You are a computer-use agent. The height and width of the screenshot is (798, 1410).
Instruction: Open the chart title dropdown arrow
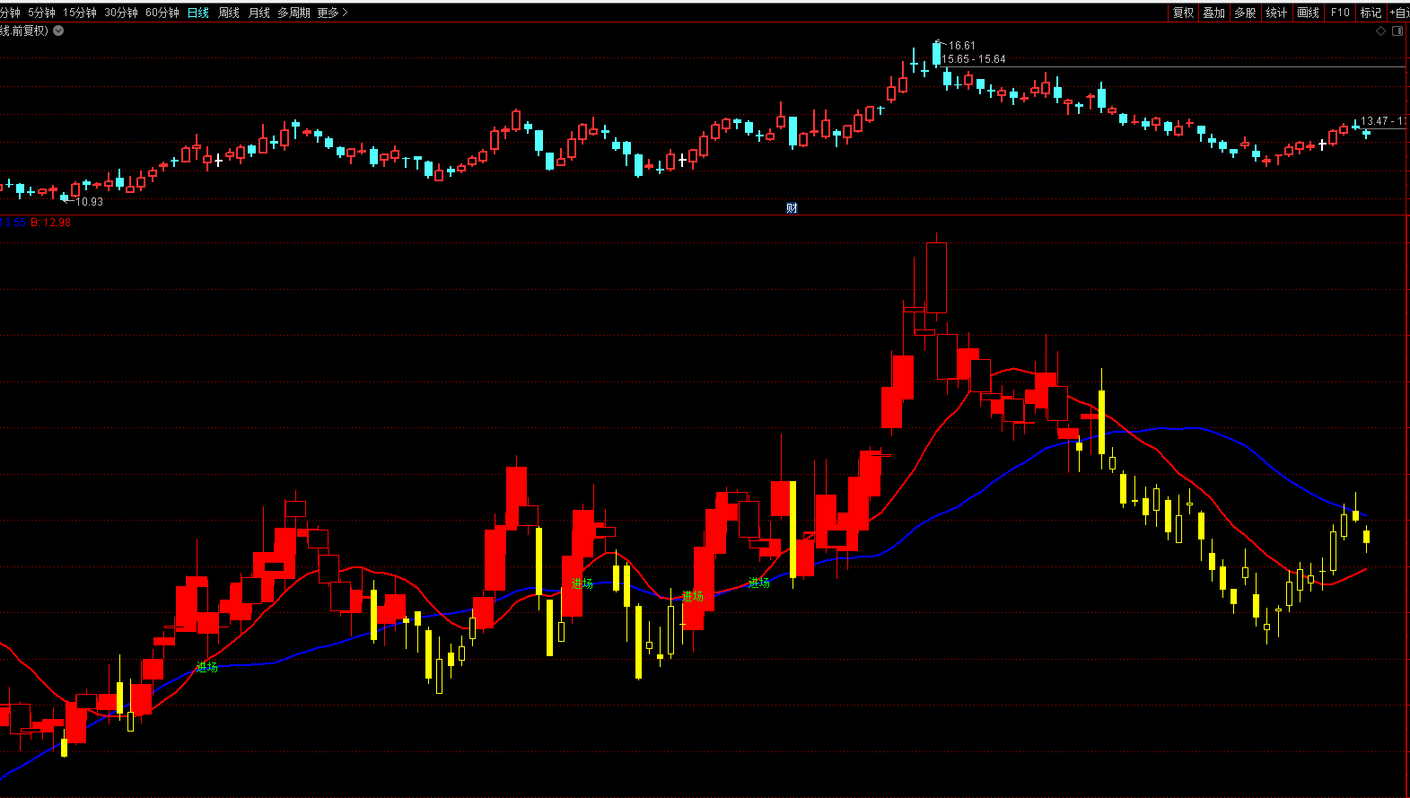[58, 31]
